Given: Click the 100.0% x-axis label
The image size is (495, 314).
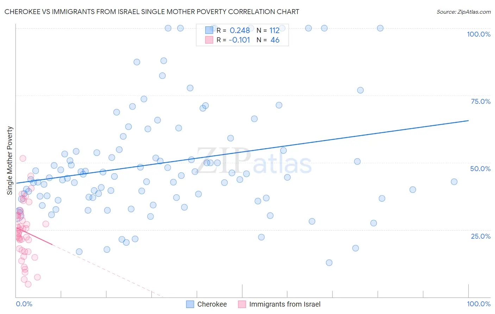Looking at the screenshot, I should coord(478,304).
